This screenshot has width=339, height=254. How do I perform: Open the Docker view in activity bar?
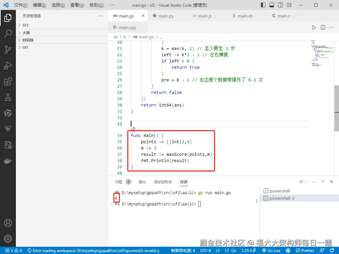coord(8,161)
